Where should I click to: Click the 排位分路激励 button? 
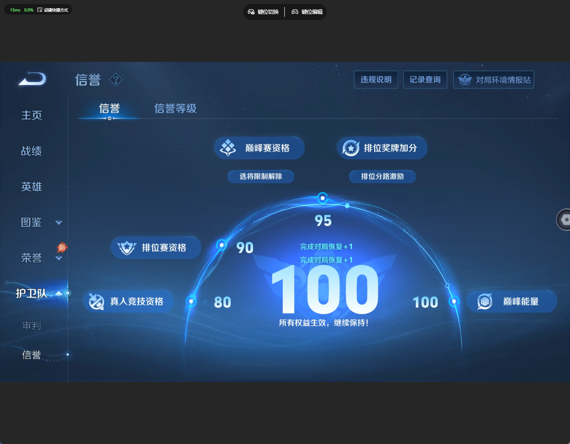point(383,176)
